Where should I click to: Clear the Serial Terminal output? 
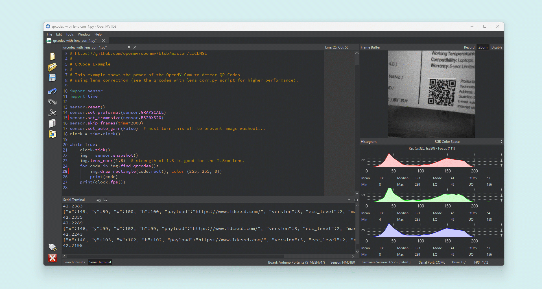pos(99,200)
